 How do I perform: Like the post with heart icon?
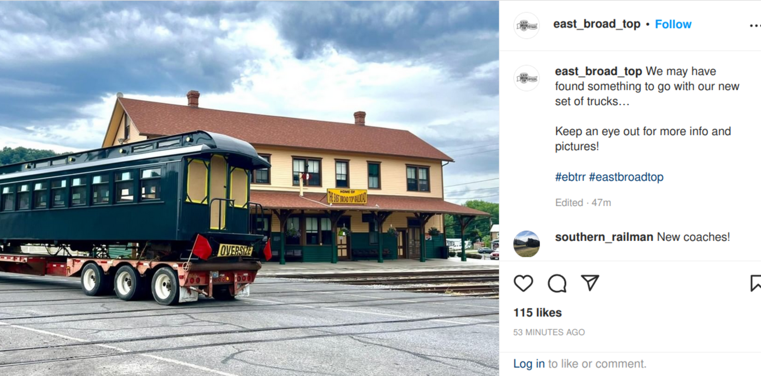click(523, 283)
